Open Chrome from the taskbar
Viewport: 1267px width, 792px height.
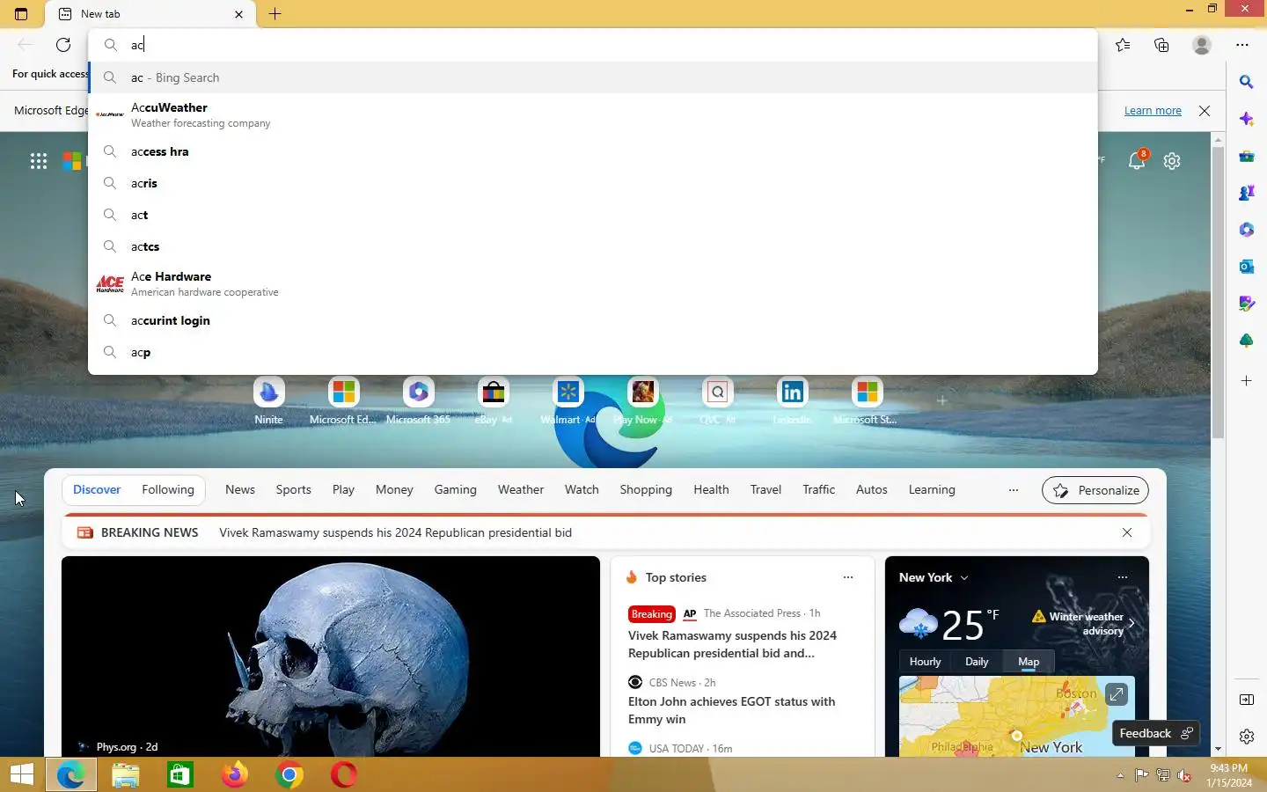289,774
